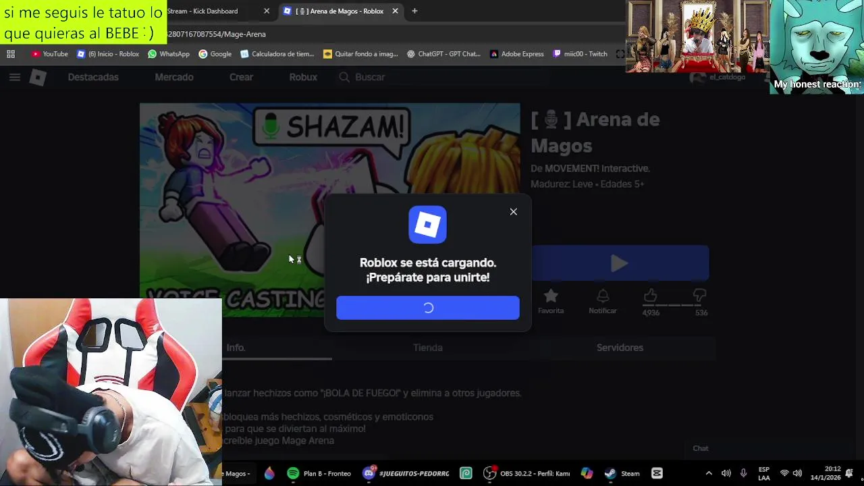
Task: Open the browser apps grid icon
Action: point(11,54)
